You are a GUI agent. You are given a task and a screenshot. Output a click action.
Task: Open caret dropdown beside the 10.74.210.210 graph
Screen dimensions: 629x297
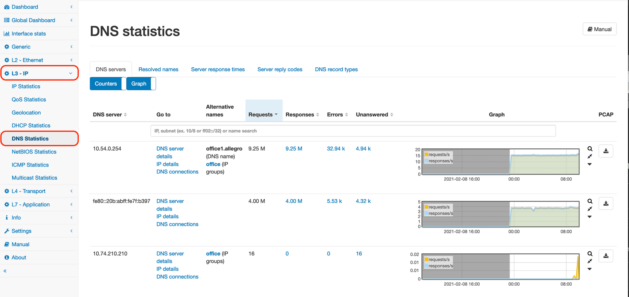(590, 269)
